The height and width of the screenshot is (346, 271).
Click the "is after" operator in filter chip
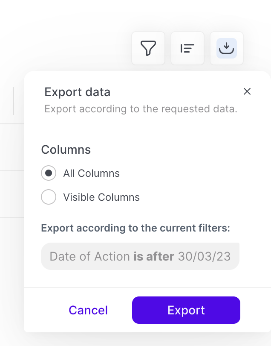click(154, 256)
